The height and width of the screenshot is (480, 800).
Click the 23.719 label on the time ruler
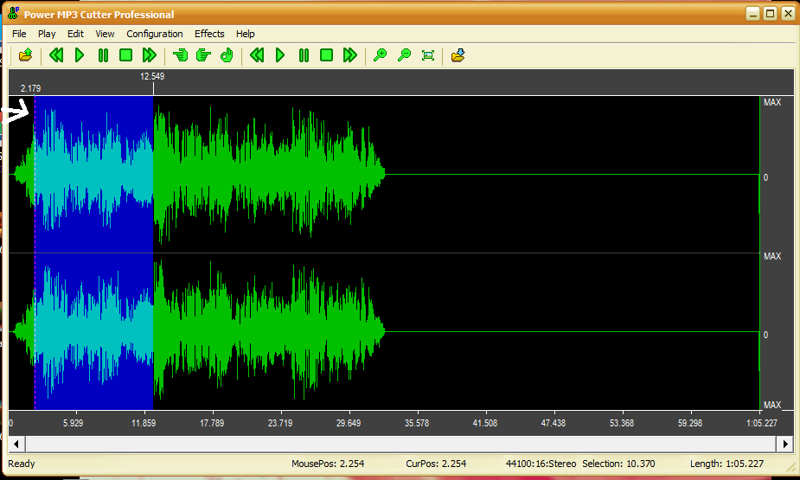[x=280, y=423]
